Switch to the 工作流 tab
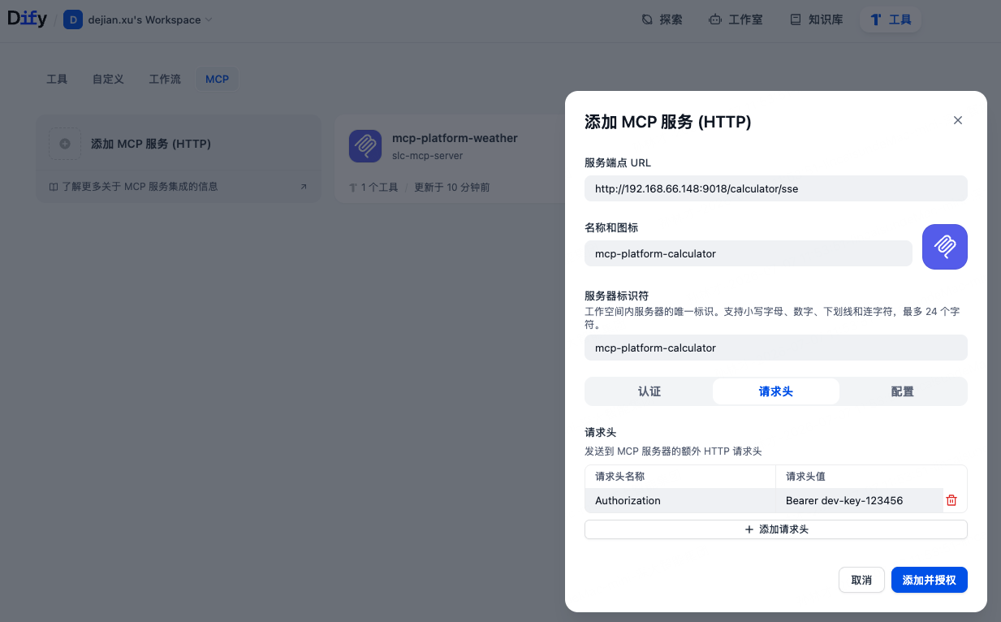 pyautogui.click(x=165, y=80)
